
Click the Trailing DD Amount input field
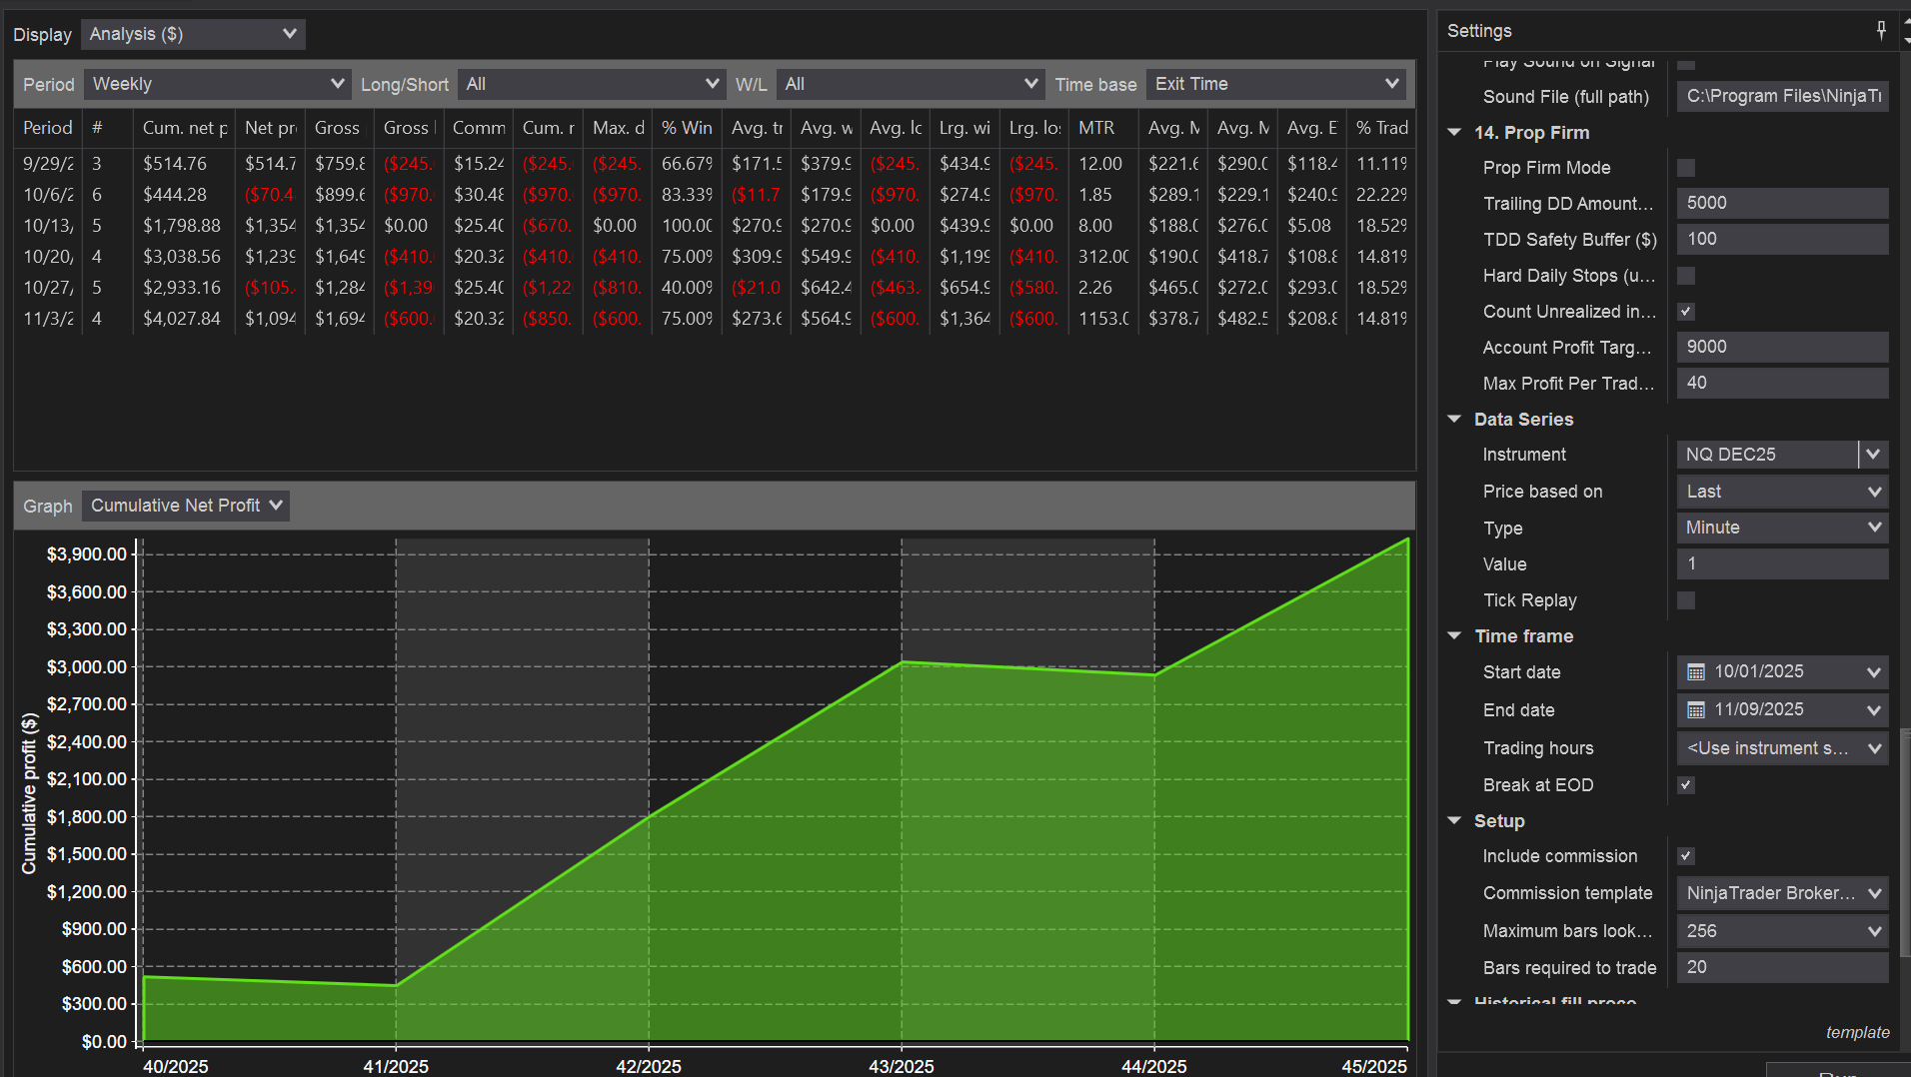pyautogui.click(x=1781, y=203)
